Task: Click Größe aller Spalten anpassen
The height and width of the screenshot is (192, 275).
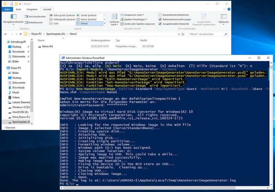Action: click(x=138, y=24)
